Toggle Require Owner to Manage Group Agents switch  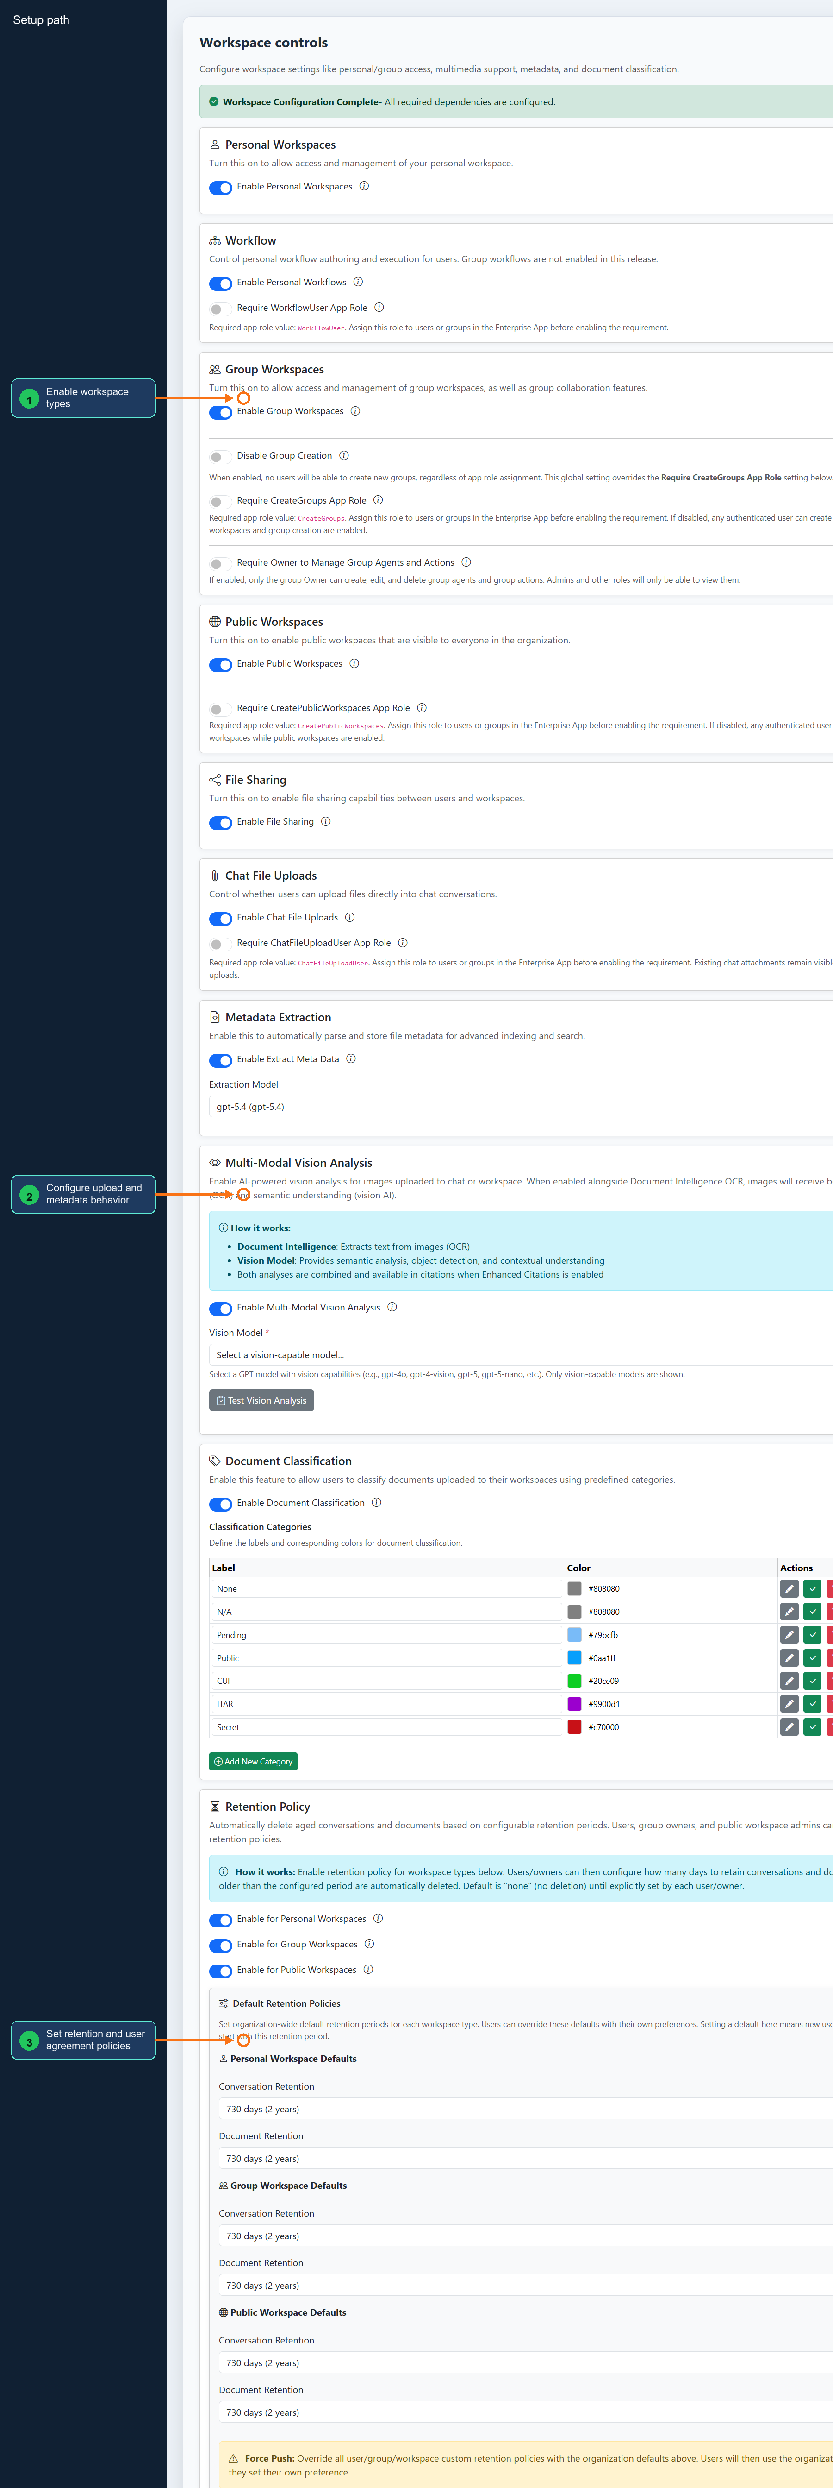(x=220, y=564)
